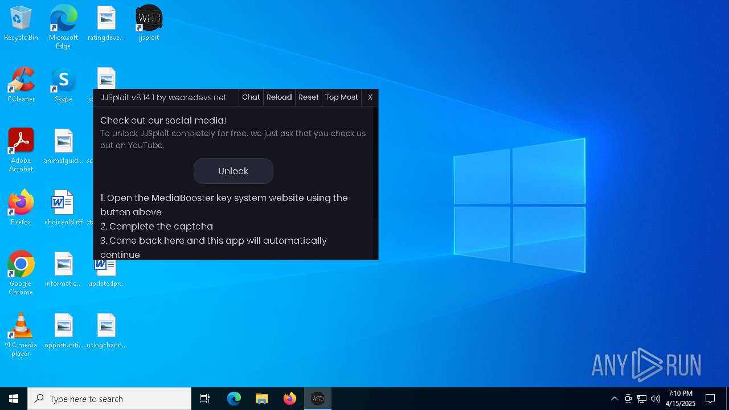Click the 'Check out our social media!' heading

(x=163, y=120)
